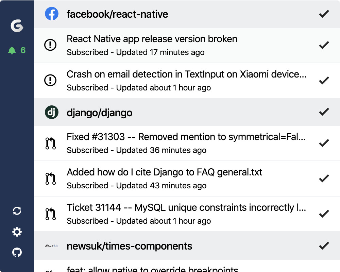The image size is (340, 272).
Task: Open the django/django repository header
Action: point(100,113)
